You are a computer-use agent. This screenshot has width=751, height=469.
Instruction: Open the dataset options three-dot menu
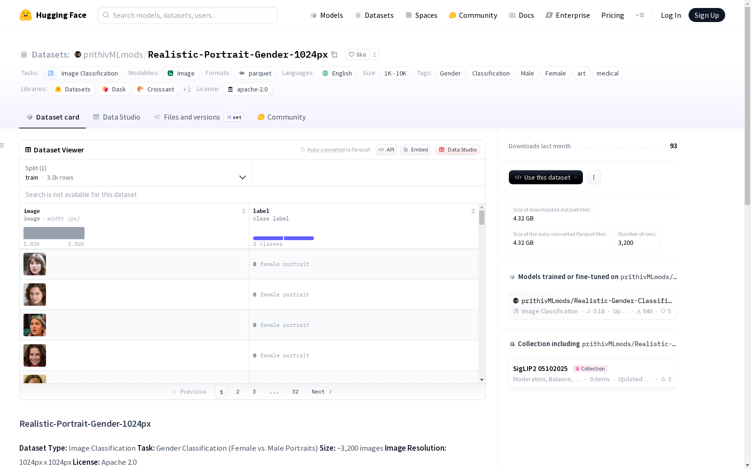click(594, 177)
